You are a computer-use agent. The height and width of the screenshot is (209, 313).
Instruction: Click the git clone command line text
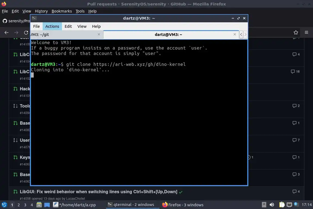(x=126, y=64)
